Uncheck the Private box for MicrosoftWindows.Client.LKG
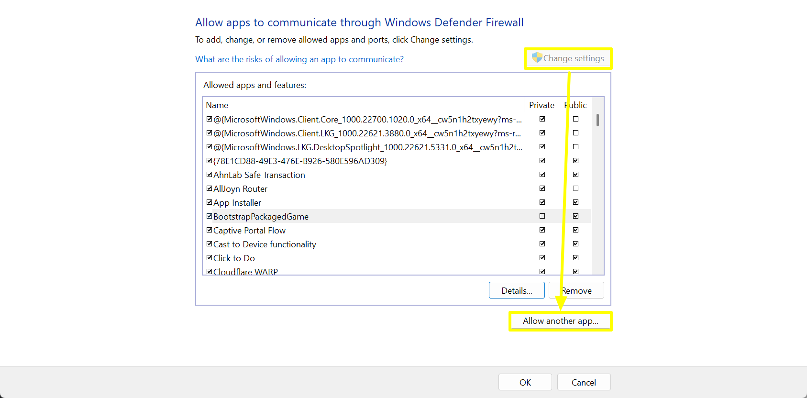807x398 pixels. pos(542,133)
